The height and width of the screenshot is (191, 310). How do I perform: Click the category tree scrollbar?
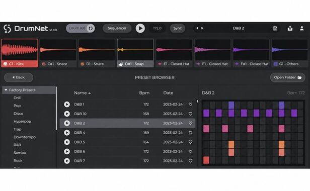[56, 108]
